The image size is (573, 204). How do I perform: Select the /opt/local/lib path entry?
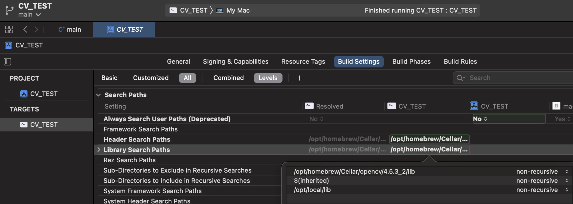click(312, 190)
